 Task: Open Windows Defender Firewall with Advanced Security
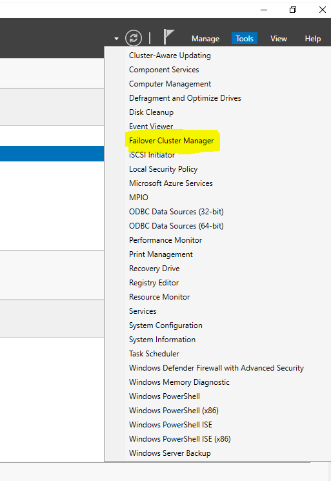click(x=216, y=368)
